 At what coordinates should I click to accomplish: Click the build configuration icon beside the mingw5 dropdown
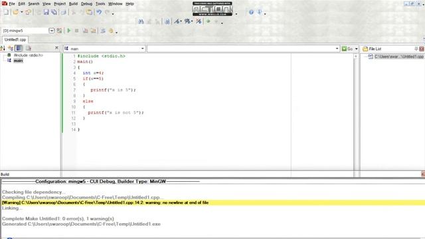[59, 31]
